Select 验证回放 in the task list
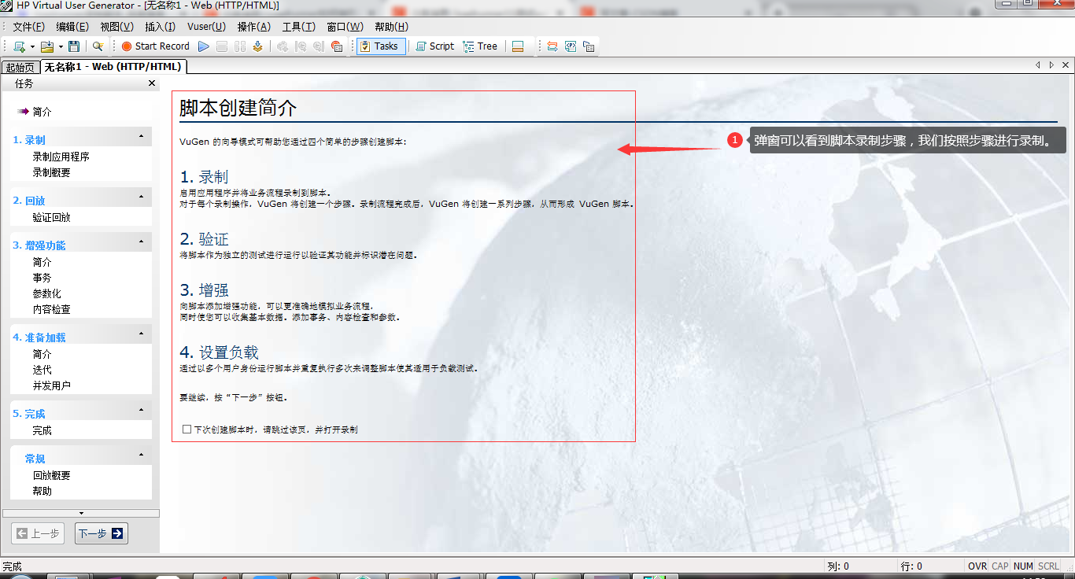Viewport: 1075px width, 579px height. coord(51,217)
